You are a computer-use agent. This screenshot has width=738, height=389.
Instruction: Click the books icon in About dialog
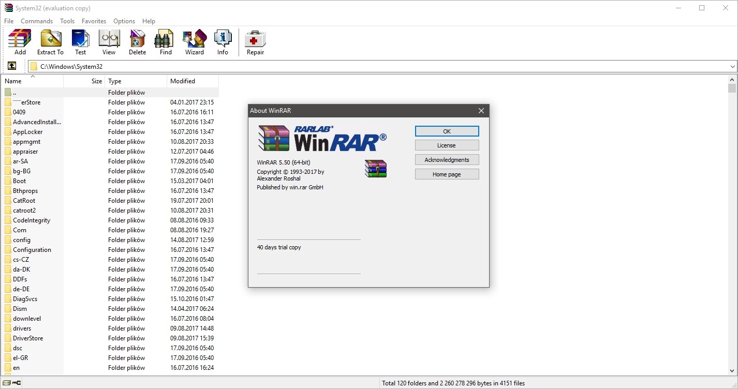coord(376,169)
